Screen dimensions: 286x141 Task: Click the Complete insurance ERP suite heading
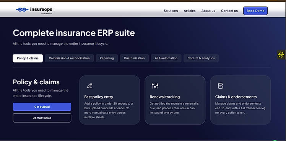tap(74, 33)
